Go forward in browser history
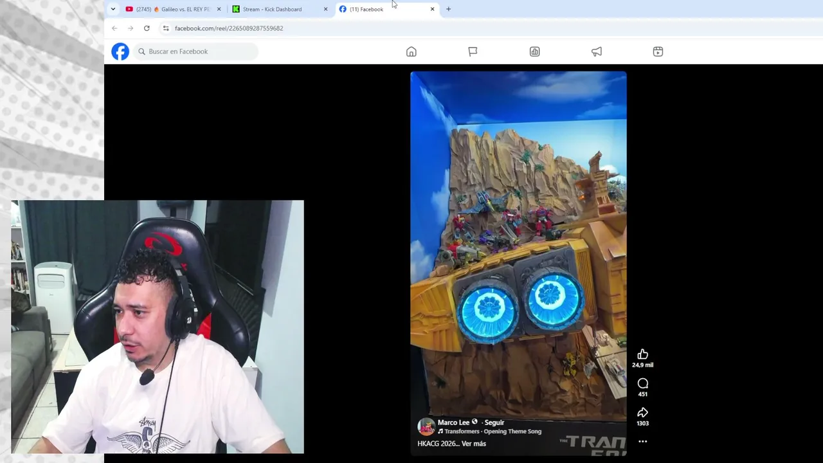The image size is (823, 463). [131, 28]
